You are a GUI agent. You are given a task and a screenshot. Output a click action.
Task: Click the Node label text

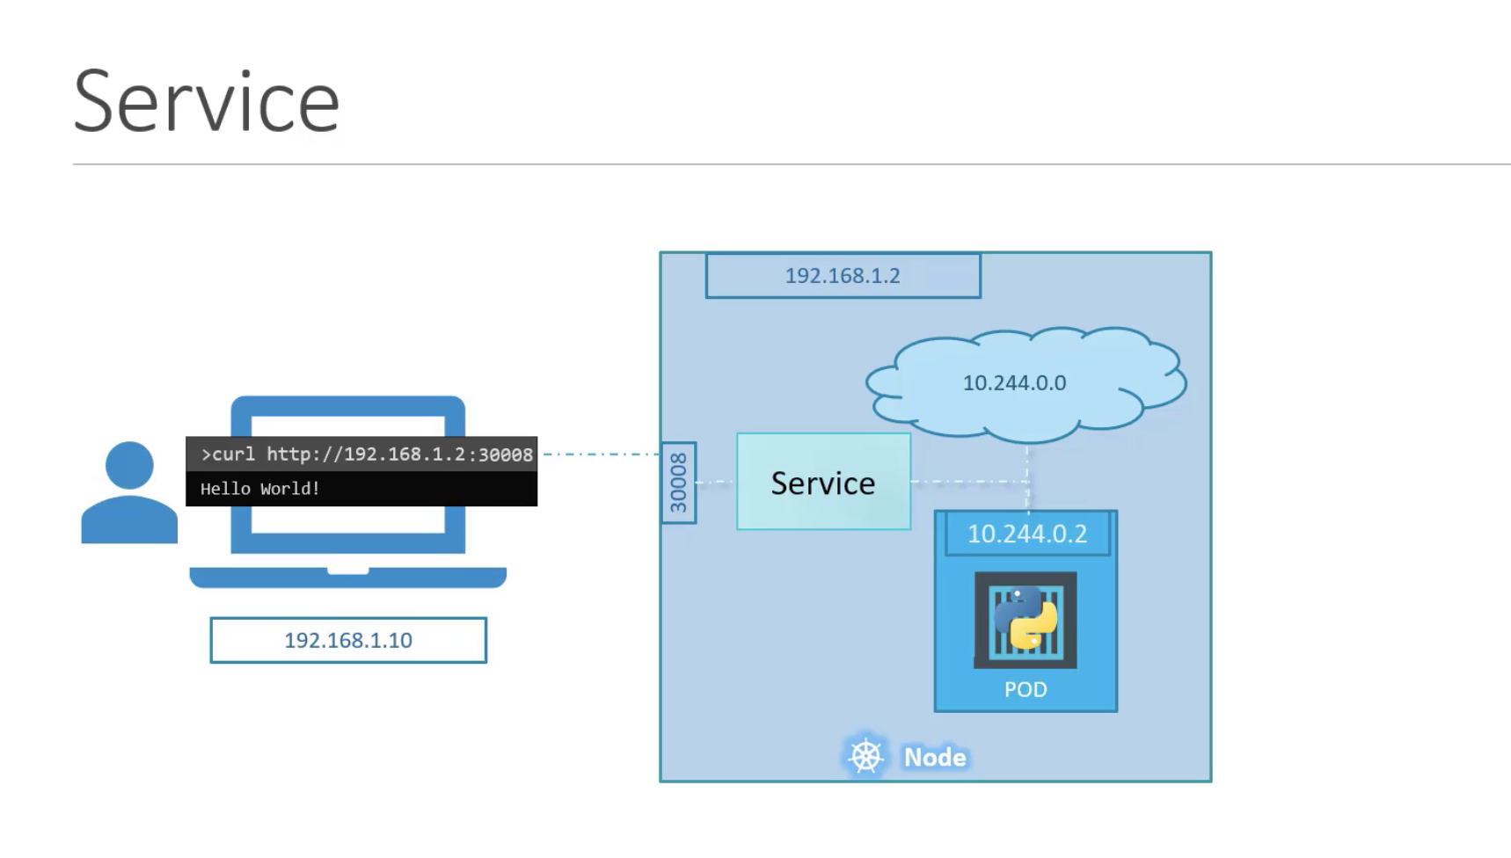pyautogui.click(x=935, y=757)
